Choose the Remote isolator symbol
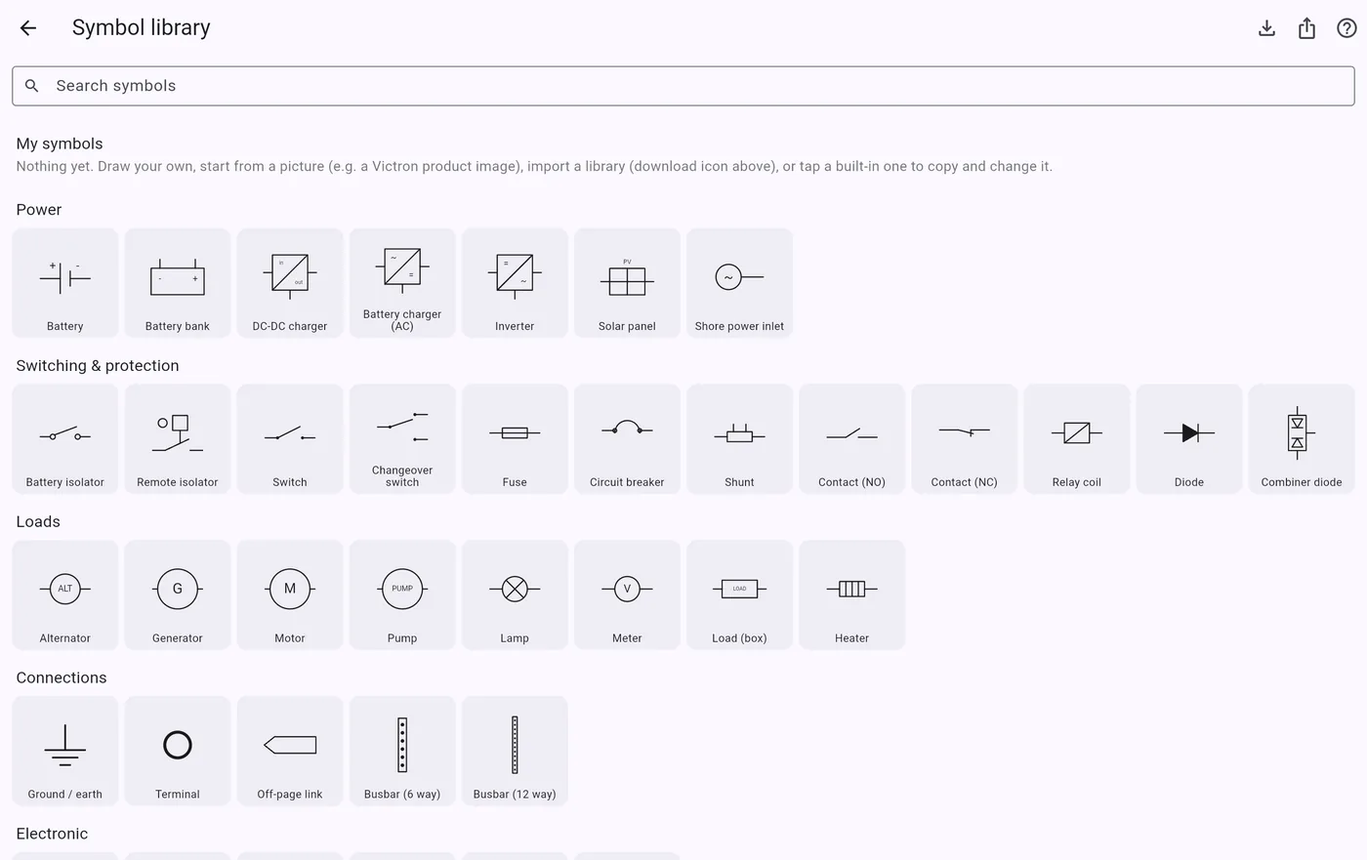Image resolution: width=1367 pixels, height=860 pixels. (x=178, y=439)
